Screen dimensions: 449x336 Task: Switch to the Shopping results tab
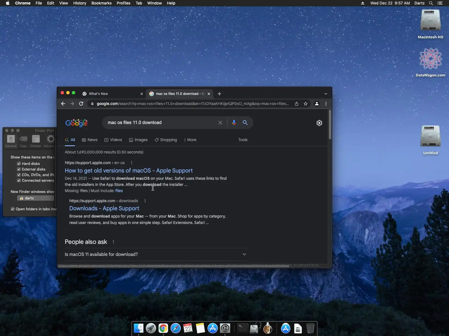coord(166,140)
